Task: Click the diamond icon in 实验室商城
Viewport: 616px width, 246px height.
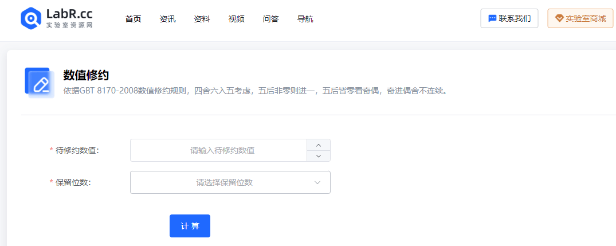Action: pos(559,18)
